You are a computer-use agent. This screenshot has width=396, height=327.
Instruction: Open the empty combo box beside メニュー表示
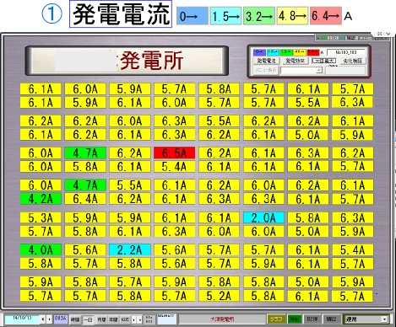coord(301,70)
